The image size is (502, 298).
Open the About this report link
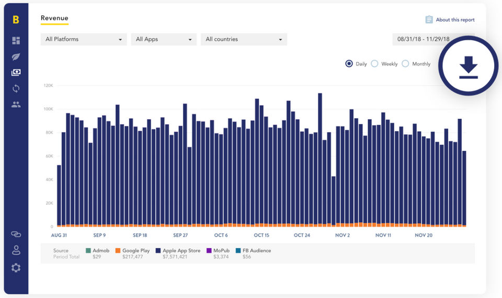[x=455, y=19]
